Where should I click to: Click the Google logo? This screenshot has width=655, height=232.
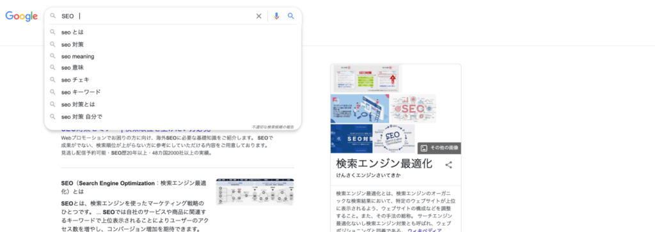21,16
